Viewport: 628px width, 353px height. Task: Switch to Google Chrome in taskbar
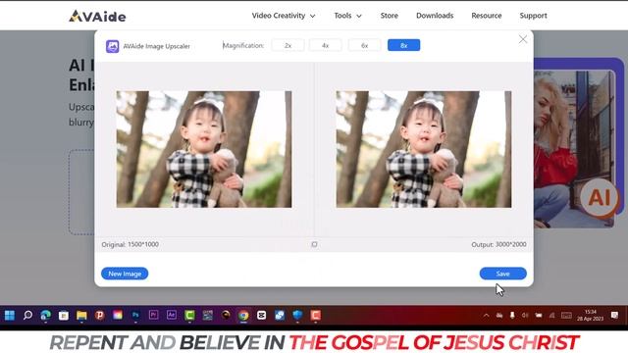tap(243, 316)
